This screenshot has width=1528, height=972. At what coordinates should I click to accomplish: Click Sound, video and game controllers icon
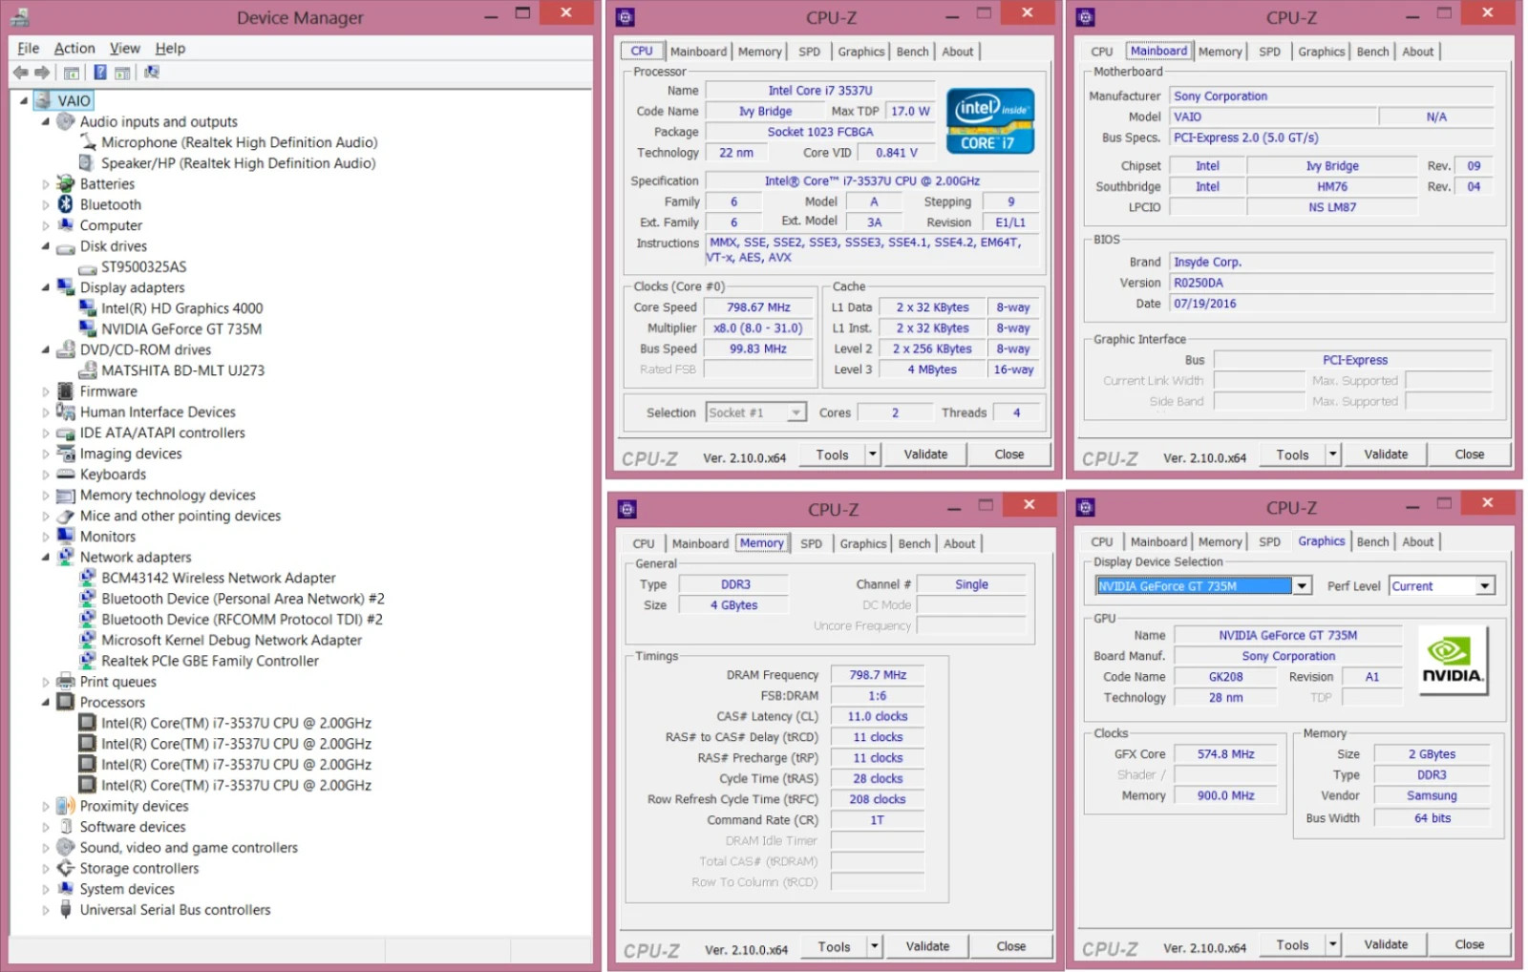click(65, 847)
